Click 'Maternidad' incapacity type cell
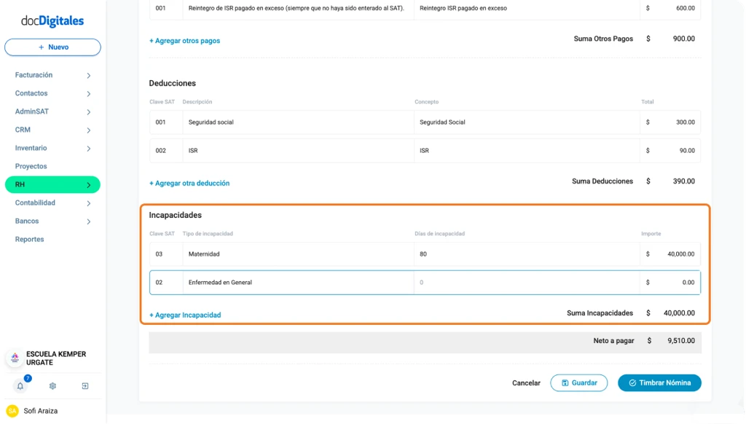The width and height of the screenshot is (746, 424). [298, 254]
